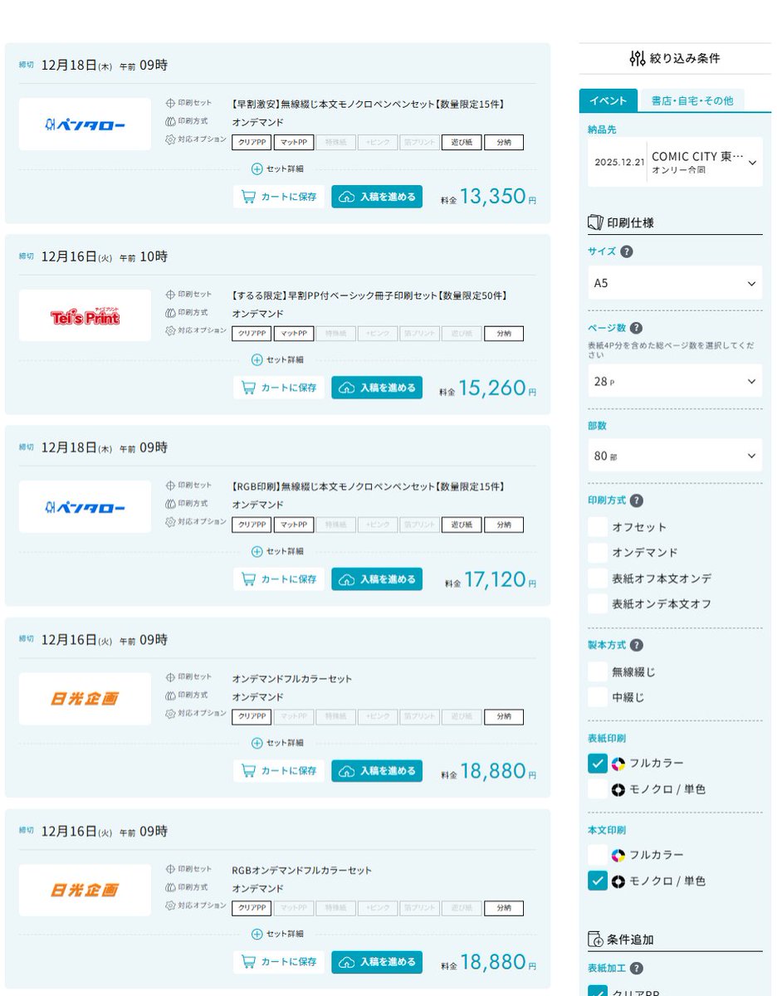Open the 納品先 COMIC CITY event dropdown
777x996 pixels.
pyautogui.click(x=675, y=162)
